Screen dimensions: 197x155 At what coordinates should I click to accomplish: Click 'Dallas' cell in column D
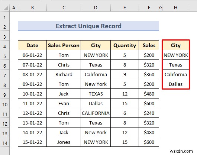96,103
